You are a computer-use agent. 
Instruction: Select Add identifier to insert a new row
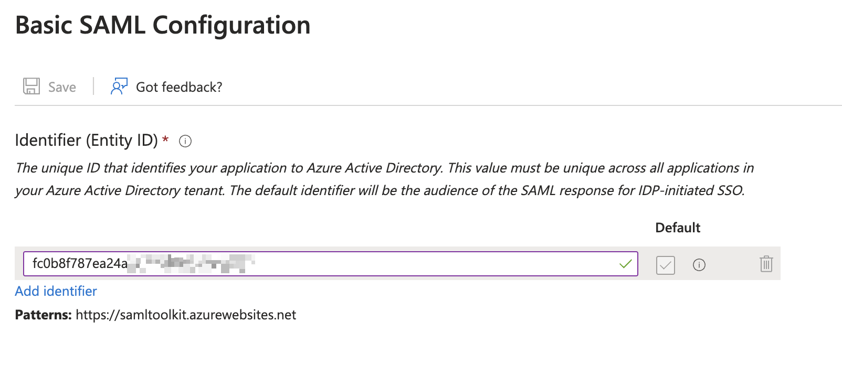[56, 291]
